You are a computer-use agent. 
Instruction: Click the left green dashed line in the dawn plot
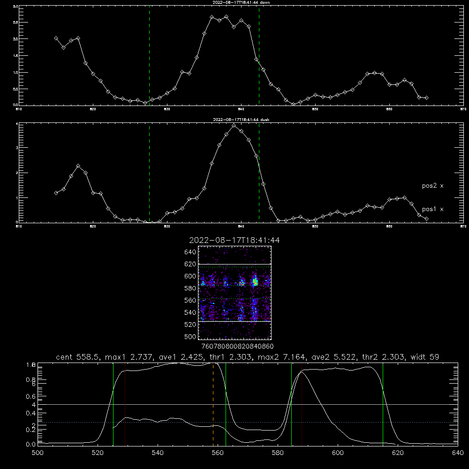click(x=149, y=55)
